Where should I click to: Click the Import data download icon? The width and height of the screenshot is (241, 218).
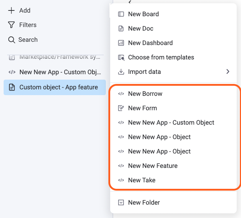click(x=121, y=72)
